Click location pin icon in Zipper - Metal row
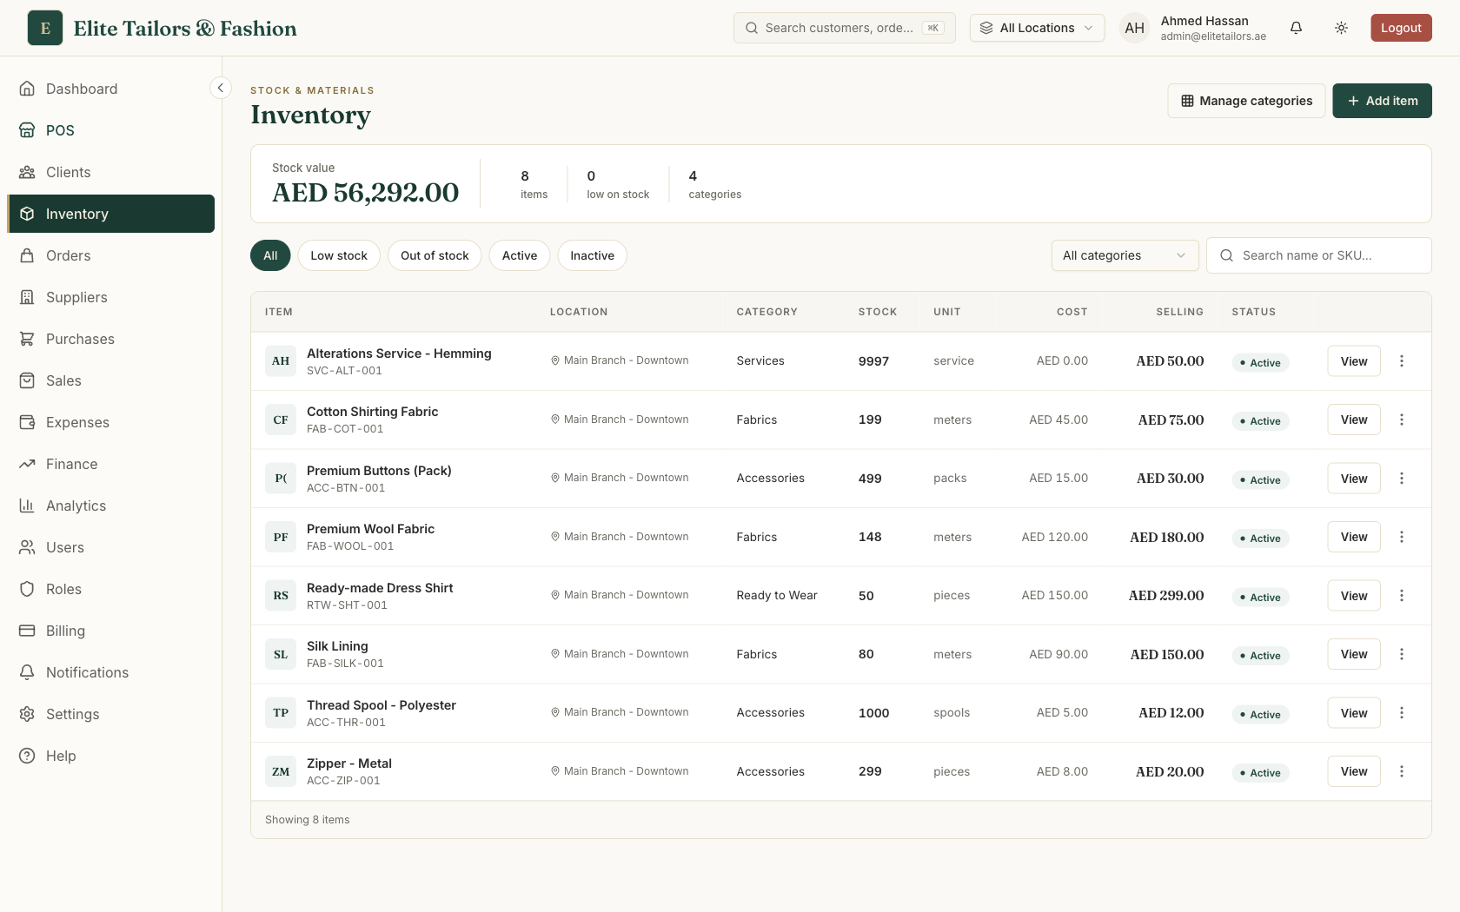Viewport: 1460px width, 912px height. pyautogui.click(x=554, y=771)
